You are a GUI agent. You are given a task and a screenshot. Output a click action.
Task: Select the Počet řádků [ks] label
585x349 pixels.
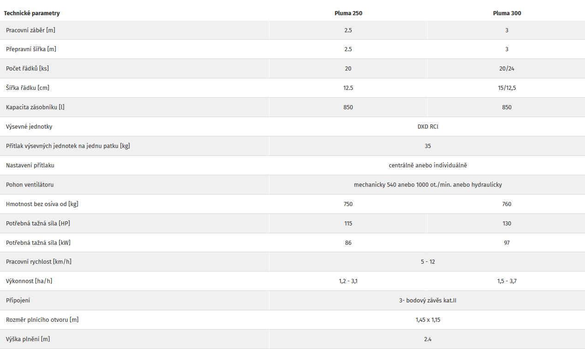(x=27, y=68)
